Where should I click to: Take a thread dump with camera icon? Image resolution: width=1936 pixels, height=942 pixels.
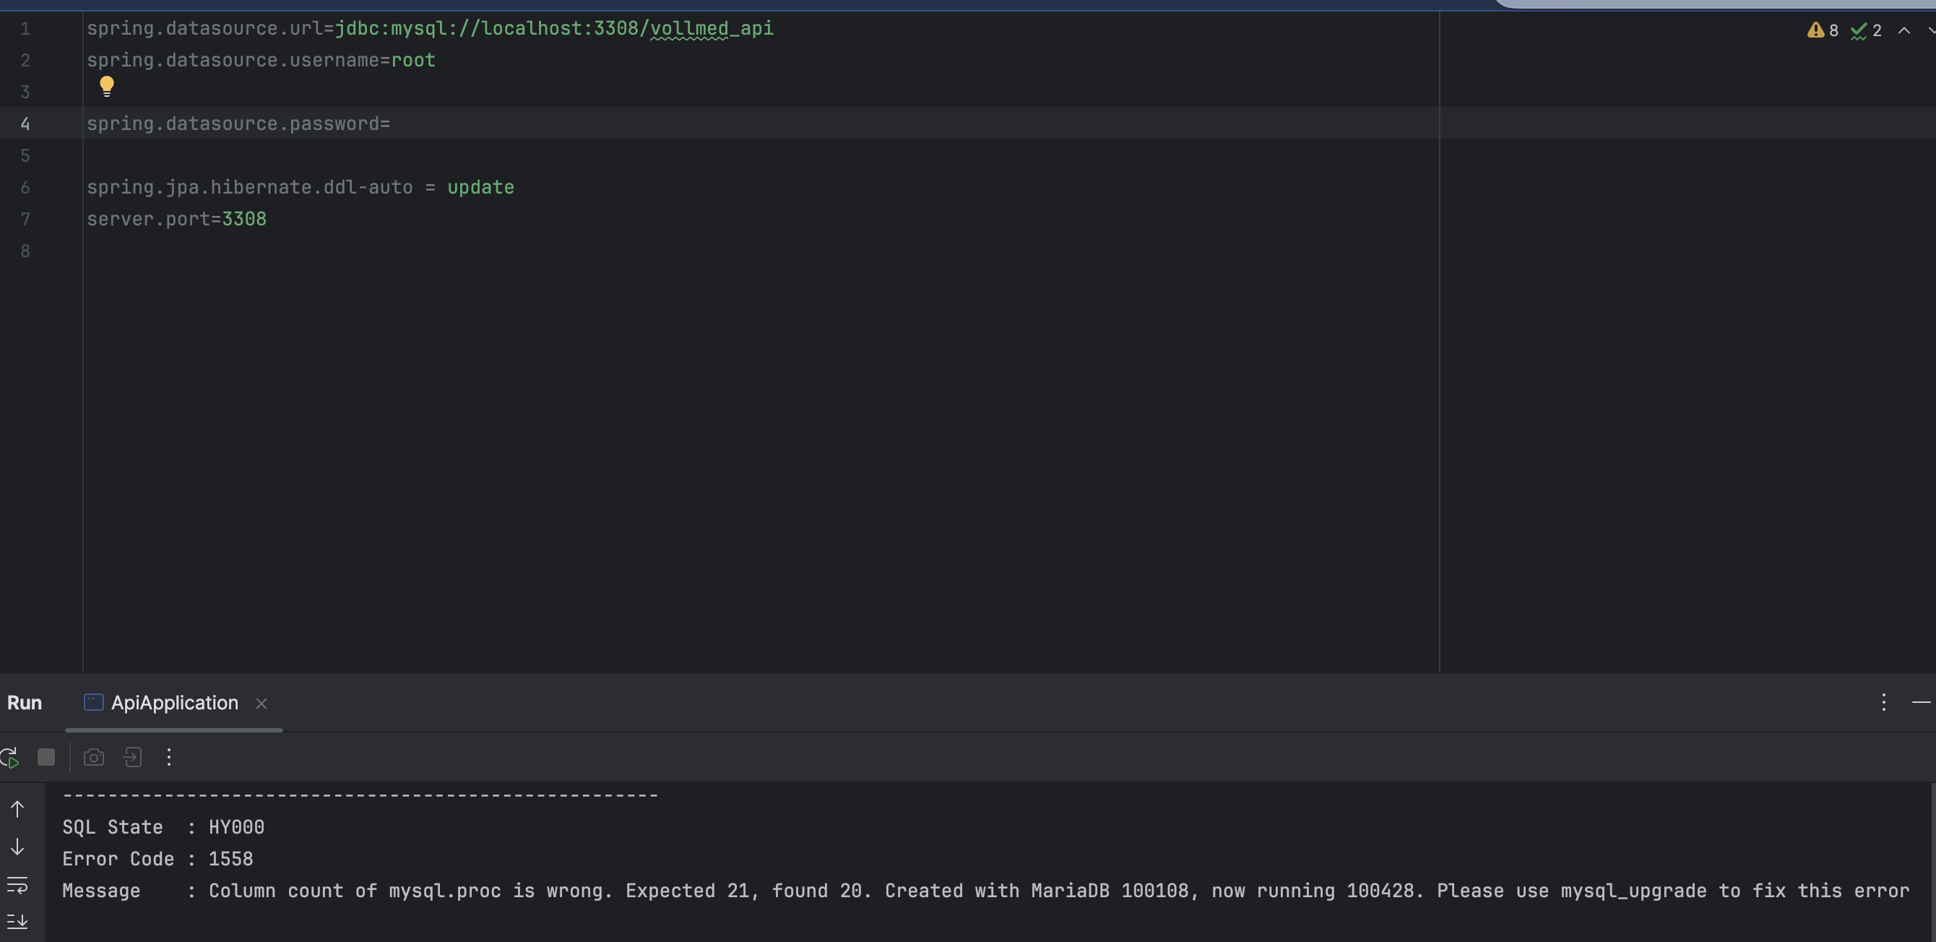(x=94, y=757)
